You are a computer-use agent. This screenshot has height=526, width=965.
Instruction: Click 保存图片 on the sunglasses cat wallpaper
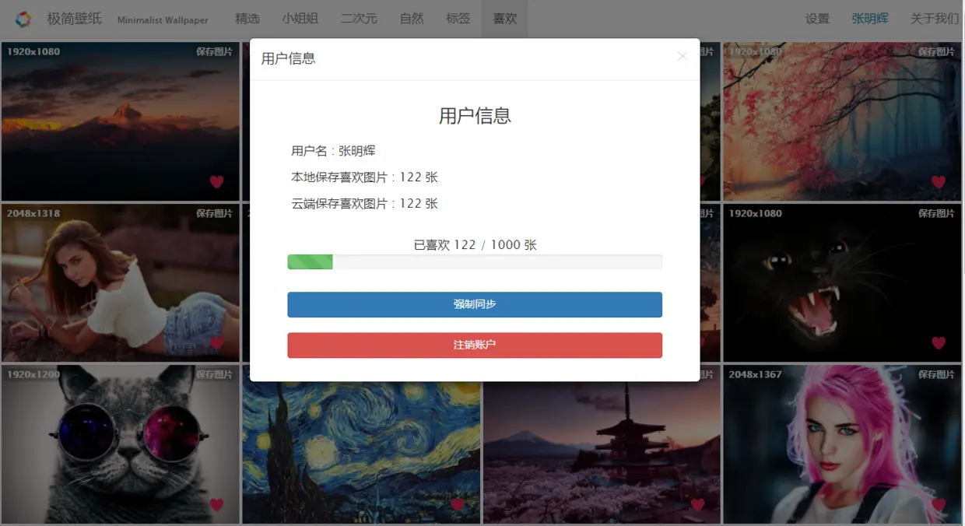[214, 374]
